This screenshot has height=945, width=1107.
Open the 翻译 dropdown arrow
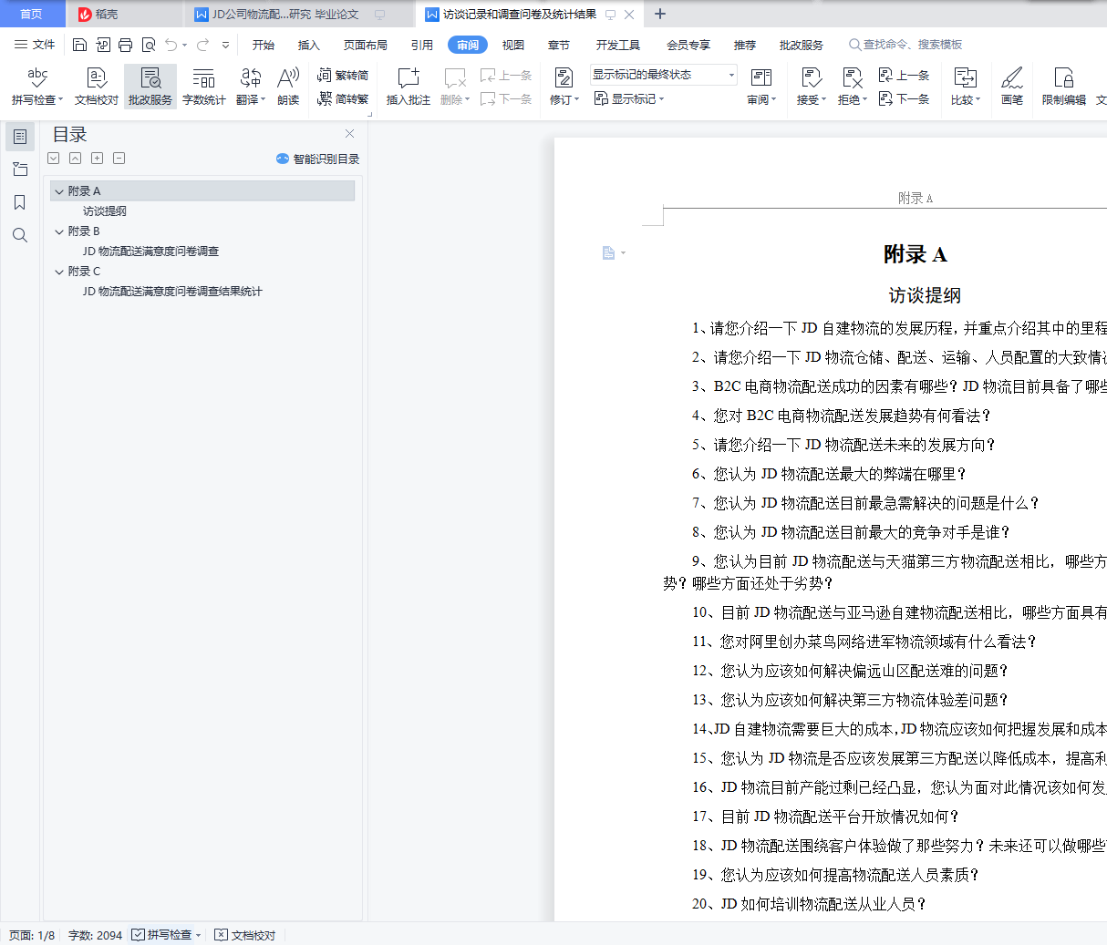(263, 100)
